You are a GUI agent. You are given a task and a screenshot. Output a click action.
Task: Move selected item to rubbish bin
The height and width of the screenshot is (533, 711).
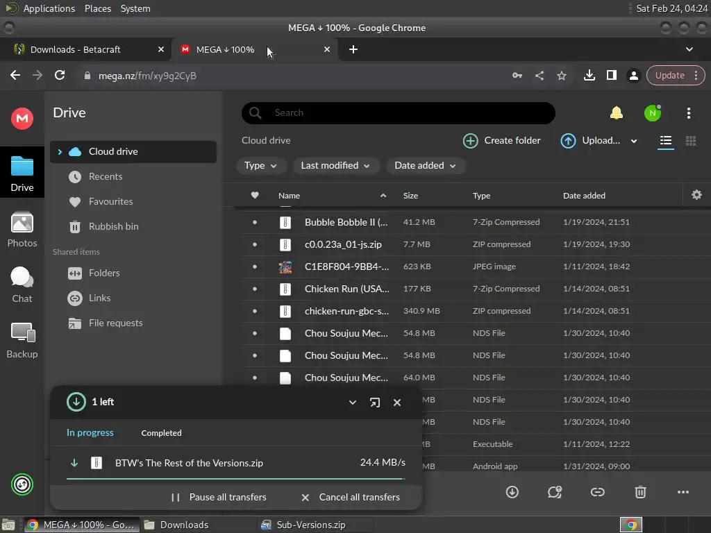640,492
